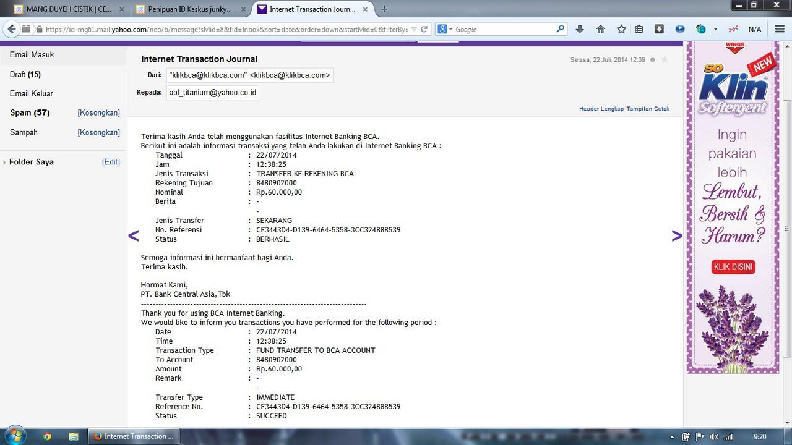Open a new browser tab
Viewport: 792px width, 445px height.
(384, 9)
